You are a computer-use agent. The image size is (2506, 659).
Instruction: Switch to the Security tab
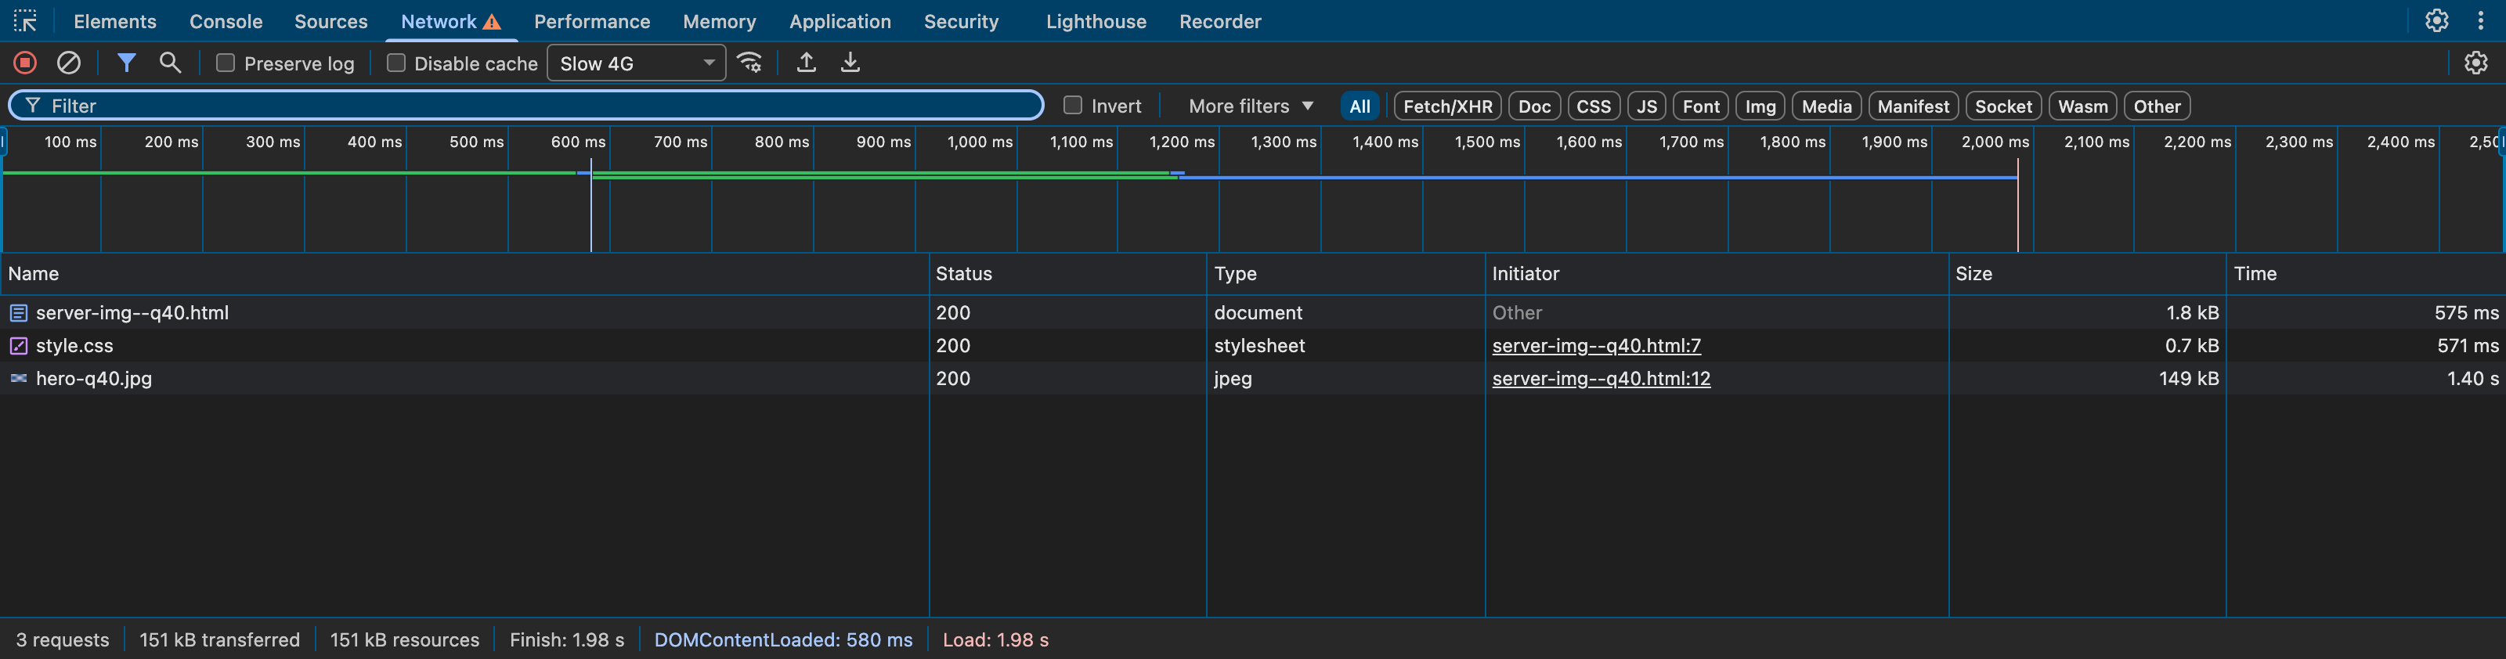pyautogui.click(x=961, y=21)
